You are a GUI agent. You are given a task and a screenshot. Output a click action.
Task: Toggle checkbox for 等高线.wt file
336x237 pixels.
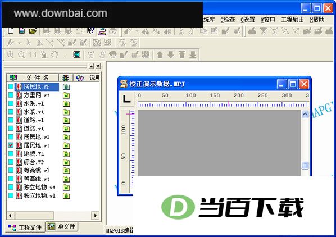(x=11, y=179)
